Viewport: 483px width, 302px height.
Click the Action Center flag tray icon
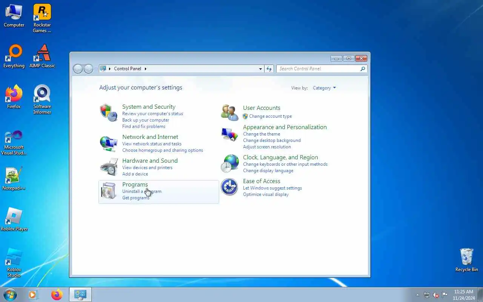pos(445,295)
